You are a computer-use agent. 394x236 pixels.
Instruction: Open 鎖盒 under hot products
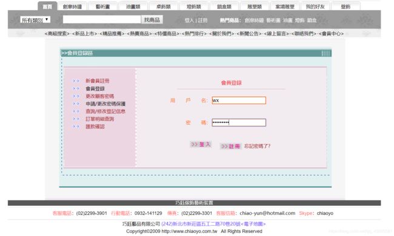pos(312,21)
